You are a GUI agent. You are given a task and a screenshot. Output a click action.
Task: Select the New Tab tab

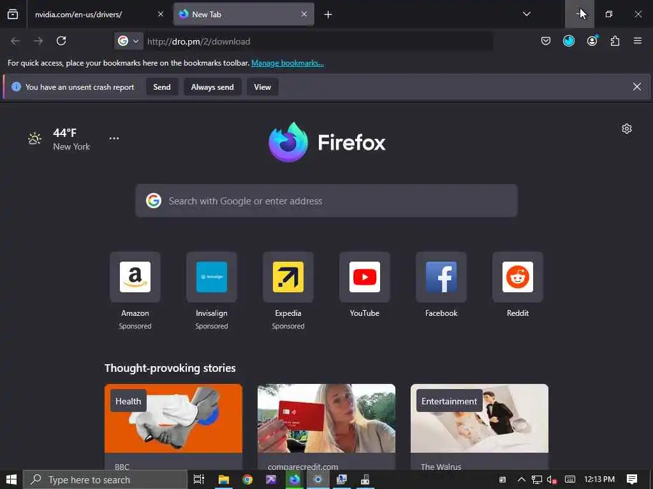click(x=244, y=14)
